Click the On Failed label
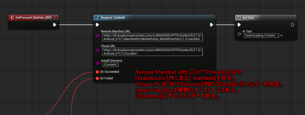The image size is (305, 115). click(x=106, y=79)
